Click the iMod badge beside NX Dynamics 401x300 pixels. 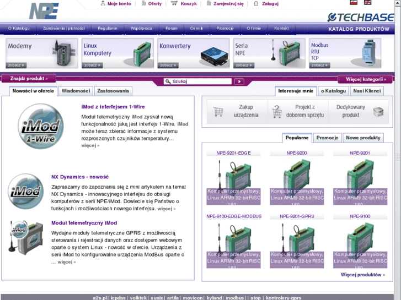[25, 191]
